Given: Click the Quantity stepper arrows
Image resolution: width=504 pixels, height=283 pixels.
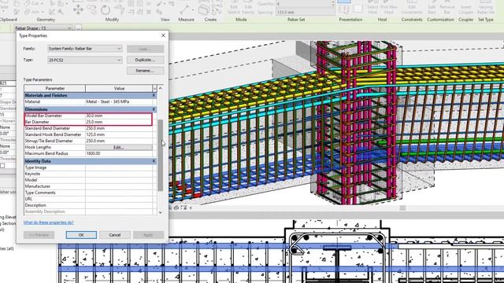Looking at the screenshot, I should click(x=333, y=4).
